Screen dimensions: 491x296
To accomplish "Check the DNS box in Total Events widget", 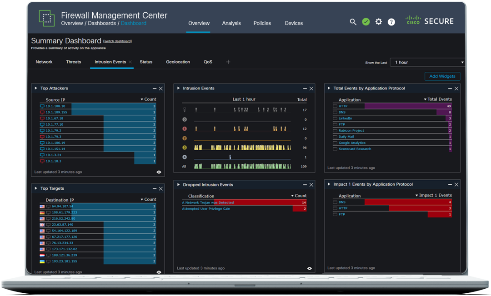I will pos(335,112).
